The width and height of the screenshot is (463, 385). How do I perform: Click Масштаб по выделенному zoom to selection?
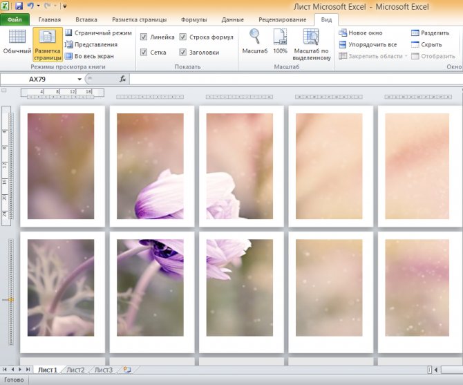click(312, 43)
